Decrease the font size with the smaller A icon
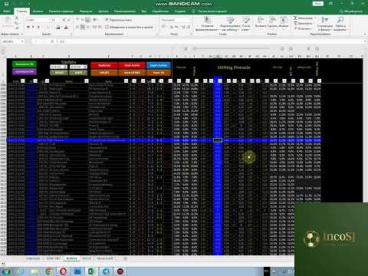 [68, 20]
